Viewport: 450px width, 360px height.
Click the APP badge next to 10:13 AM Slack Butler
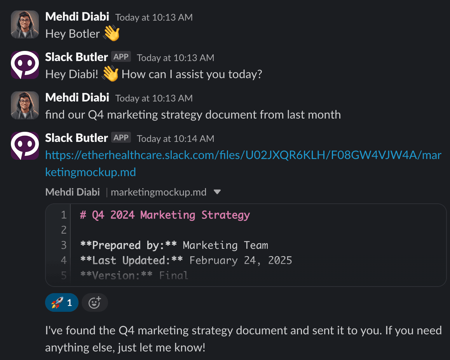121,57
